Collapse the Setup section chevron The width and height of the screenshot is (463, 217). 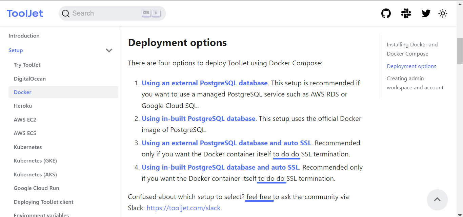coord(109,50)
